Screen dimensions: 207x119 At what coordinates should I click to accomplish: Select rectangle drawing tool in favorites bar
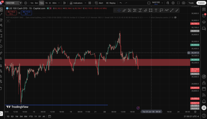click(x=151, y=10)
